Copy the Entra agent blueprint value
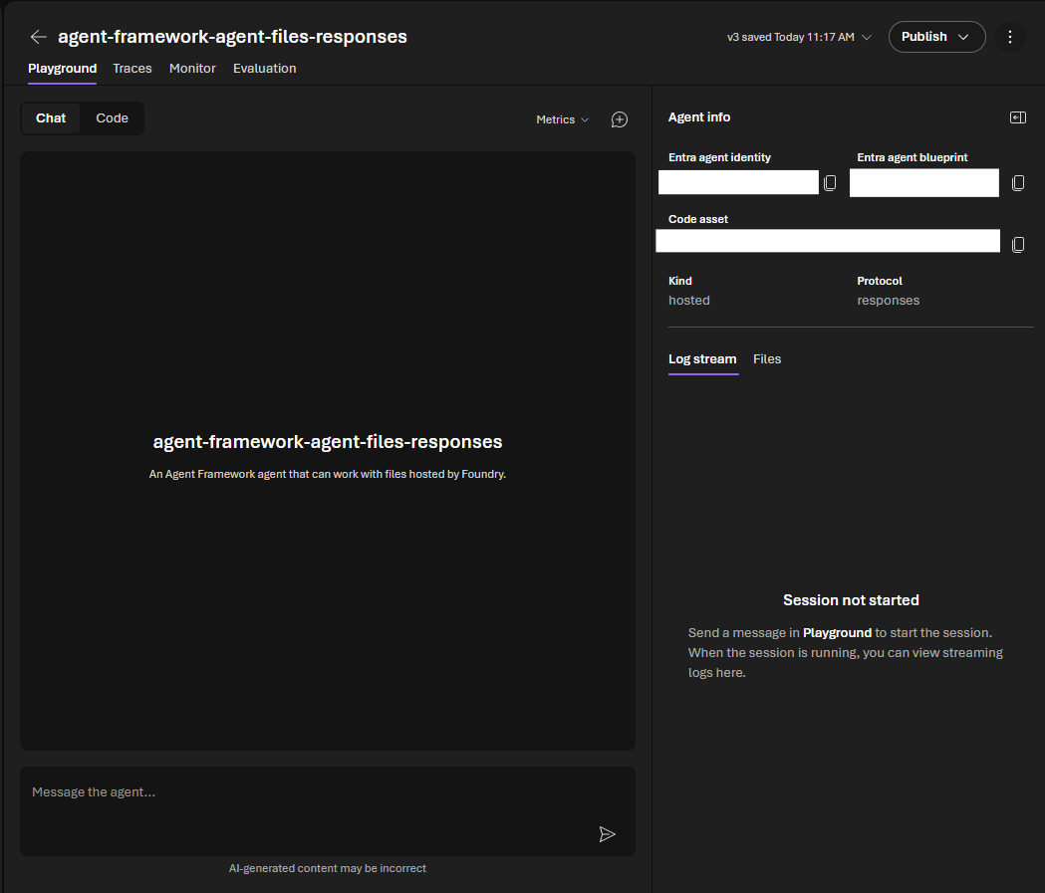 (1018, 183)
